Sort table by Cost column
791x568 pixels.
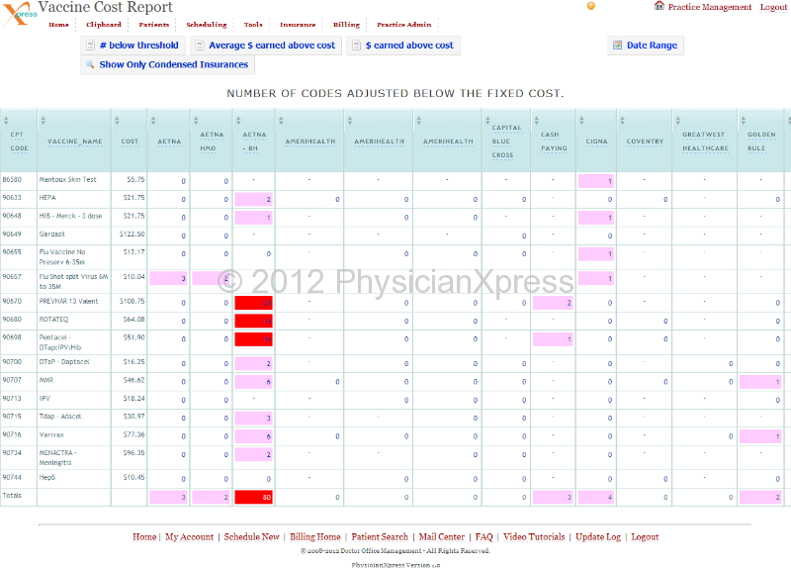click(x=130, y=141)
